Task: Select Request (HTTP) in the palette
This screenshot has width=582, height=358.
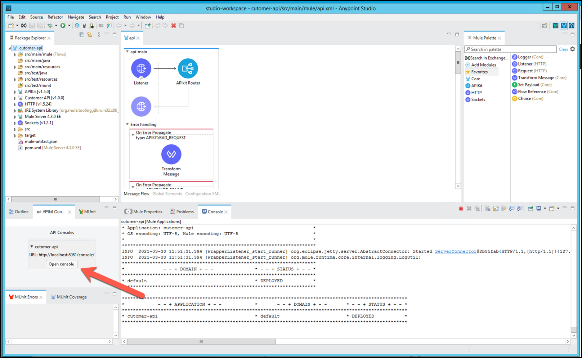Action: coord(529,71)
